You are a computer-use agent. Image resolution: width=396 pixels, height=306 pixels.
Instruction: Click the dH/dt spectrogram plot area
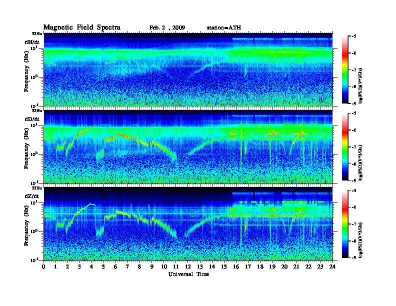click(x=188, y=69)
